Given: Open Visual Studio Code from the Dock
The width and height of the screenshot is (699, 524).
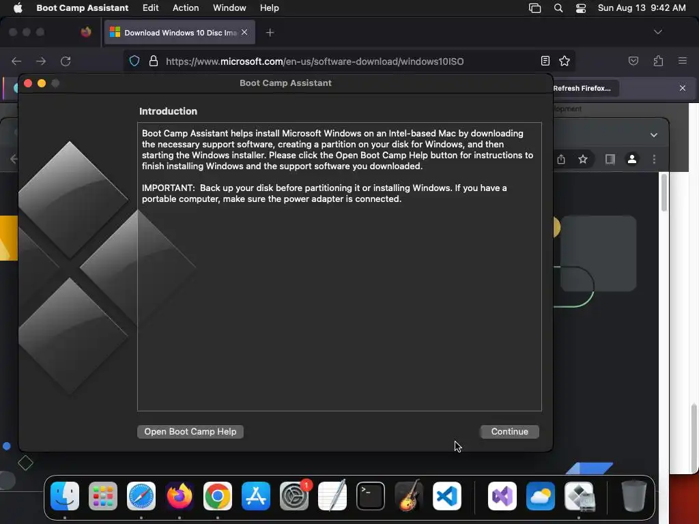Looking at the screenshot, I should 447,496.
